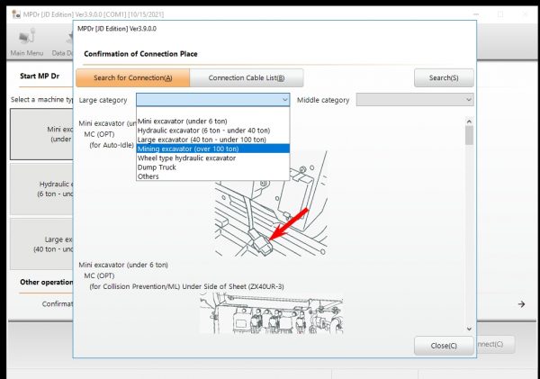Click the scroll up arrow in dialog
The image size is (540, 379).
click(469, 122)
